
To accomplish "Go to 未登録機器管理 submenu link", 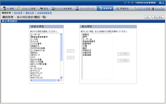I will pyautogui.click(x=44, y=13).
